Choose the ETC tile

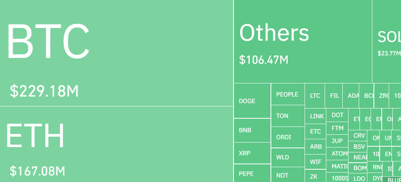pos(316,131)
